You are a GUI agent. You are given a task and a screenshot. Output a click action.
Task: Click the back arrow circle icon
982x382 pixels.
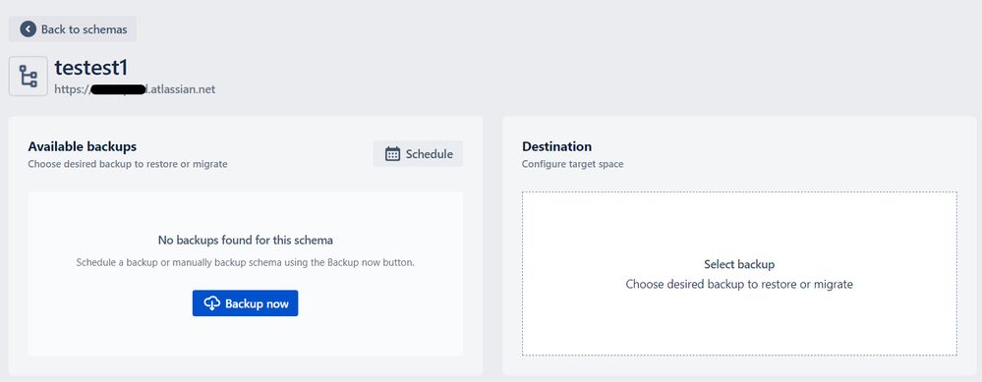29,28
